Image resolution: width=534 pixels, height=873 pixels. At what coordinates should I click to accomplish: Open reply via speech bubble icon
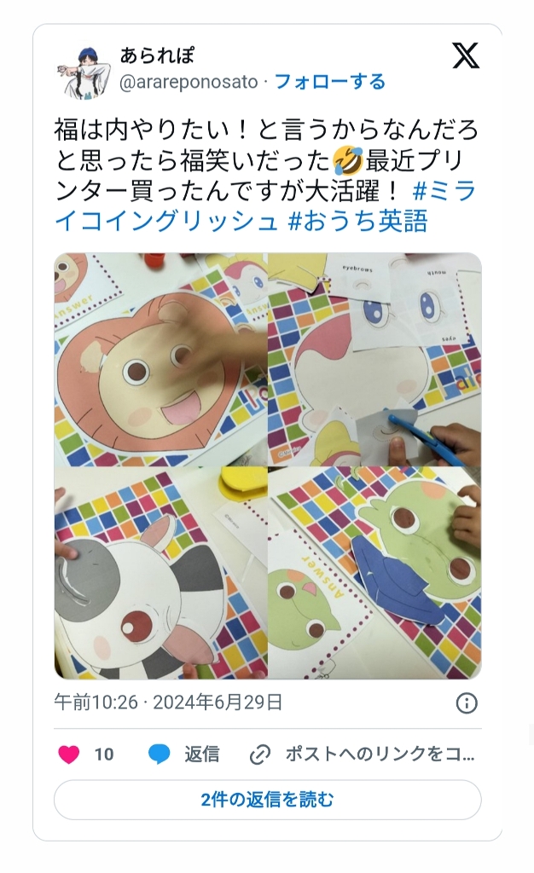[x=160, y=754]
